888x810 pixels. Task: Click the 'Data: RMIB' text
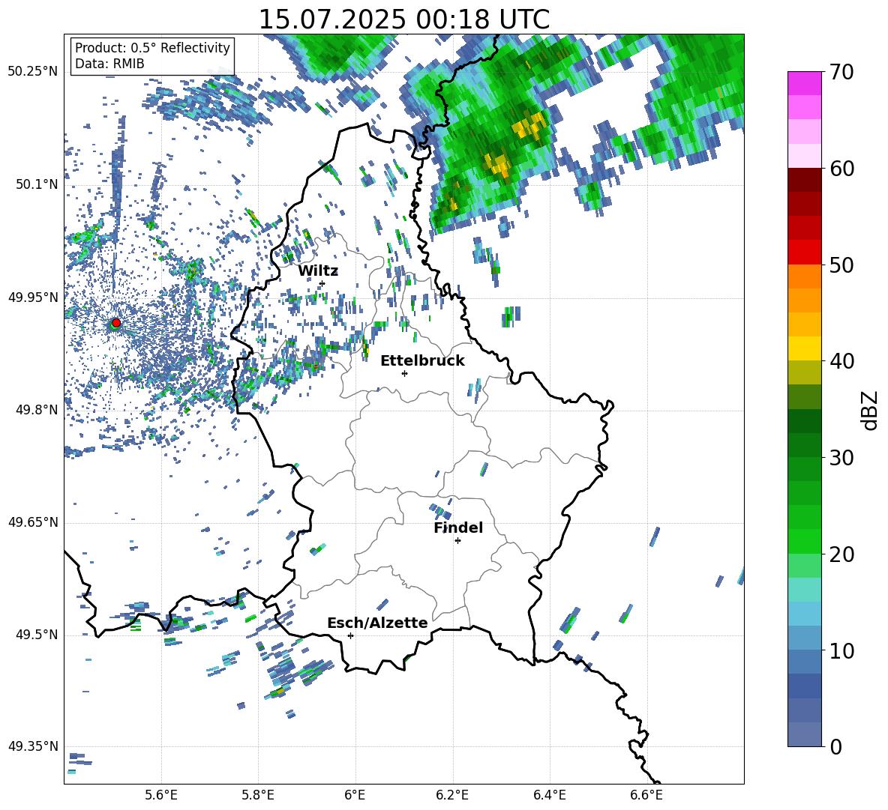[x=109, y=64]
